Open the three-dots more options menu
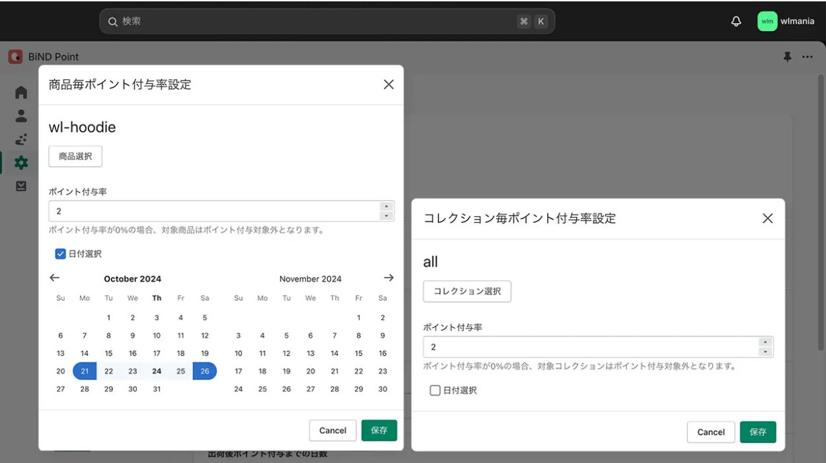Viewport: 826px width, 463px height. point(807,57)
